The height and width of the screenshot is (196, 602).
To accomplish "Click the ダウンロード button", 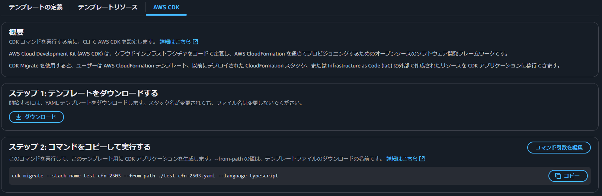I will click(36, 117).
